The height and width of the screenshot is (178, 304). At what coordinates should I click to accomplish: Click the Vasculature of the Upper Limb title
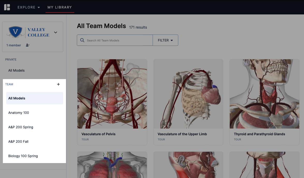(182, 134)
